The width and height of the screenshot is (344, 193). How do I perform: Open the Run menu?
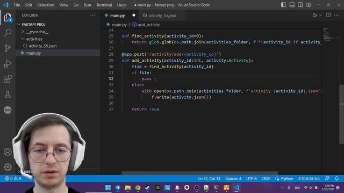[87, 5]
